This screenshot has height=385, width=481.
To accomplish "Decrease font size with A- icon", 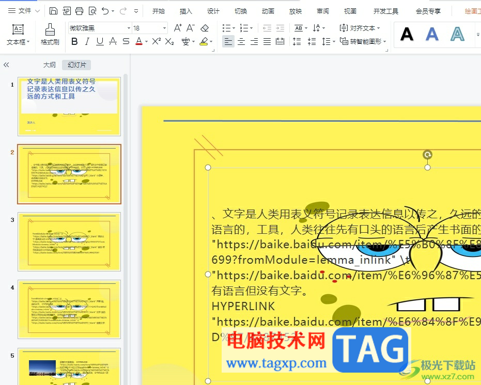I will click(191, 28).
